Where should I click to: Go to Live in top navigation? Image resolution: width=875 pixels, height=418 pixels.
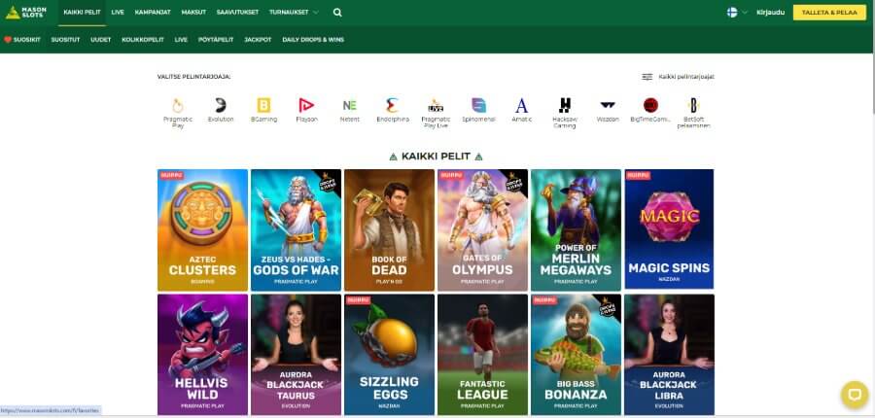118,13
